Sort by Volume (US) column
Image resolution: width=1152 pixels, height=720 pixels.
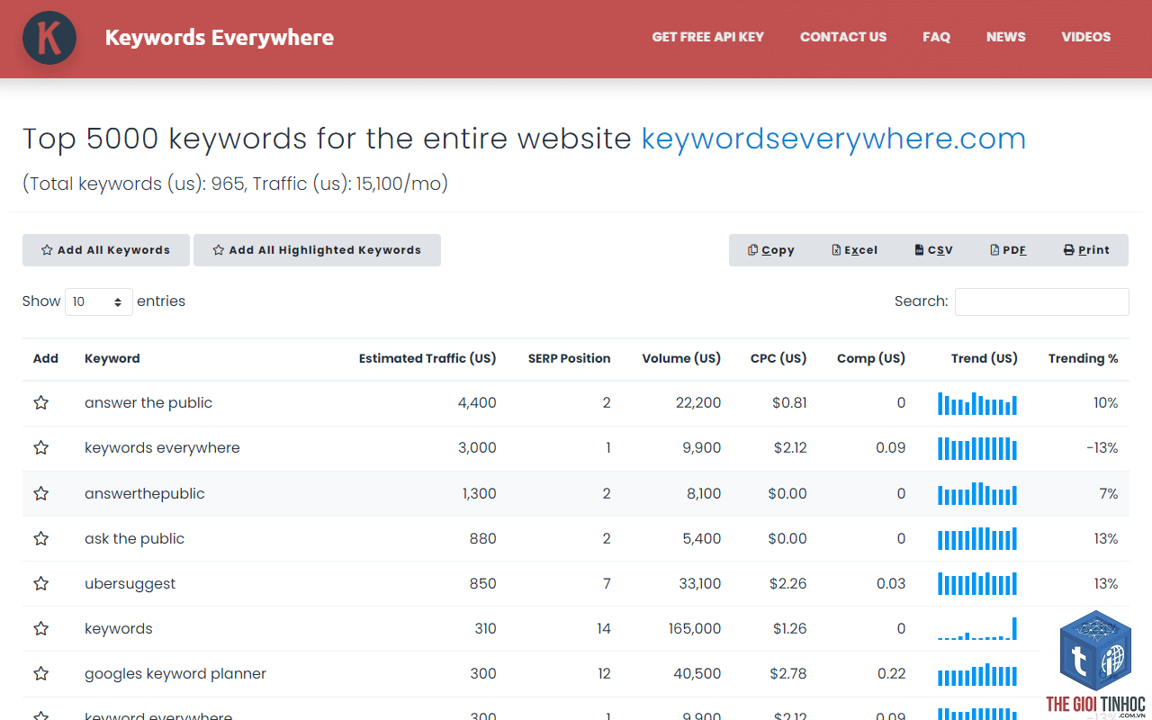[x=681, y=358]
